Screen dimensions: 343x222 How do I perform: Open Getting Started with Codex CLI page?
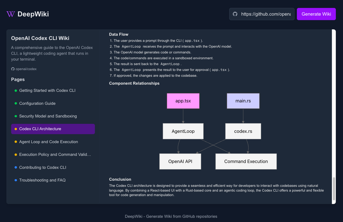(x=53, y=90)
